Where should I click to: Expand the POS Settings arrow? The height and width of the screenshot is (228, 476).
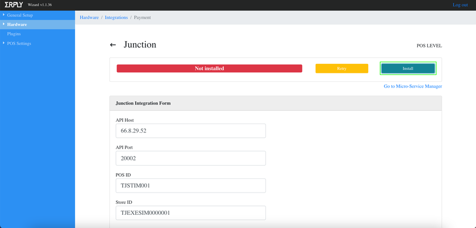point(3,43)
